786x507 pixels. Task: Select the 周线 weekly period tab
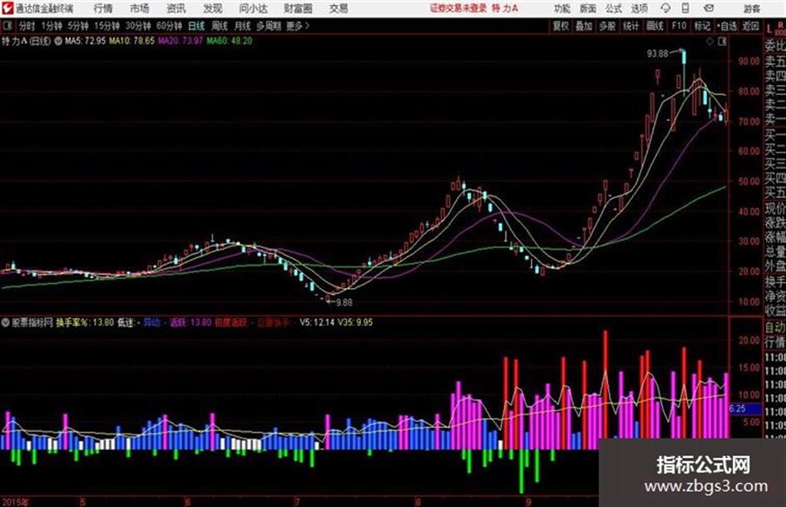pos(220,26)
